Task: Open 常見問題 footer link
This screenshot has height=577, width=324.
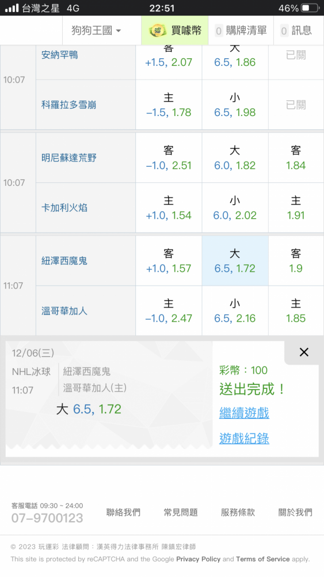Action: coord(181,512)
